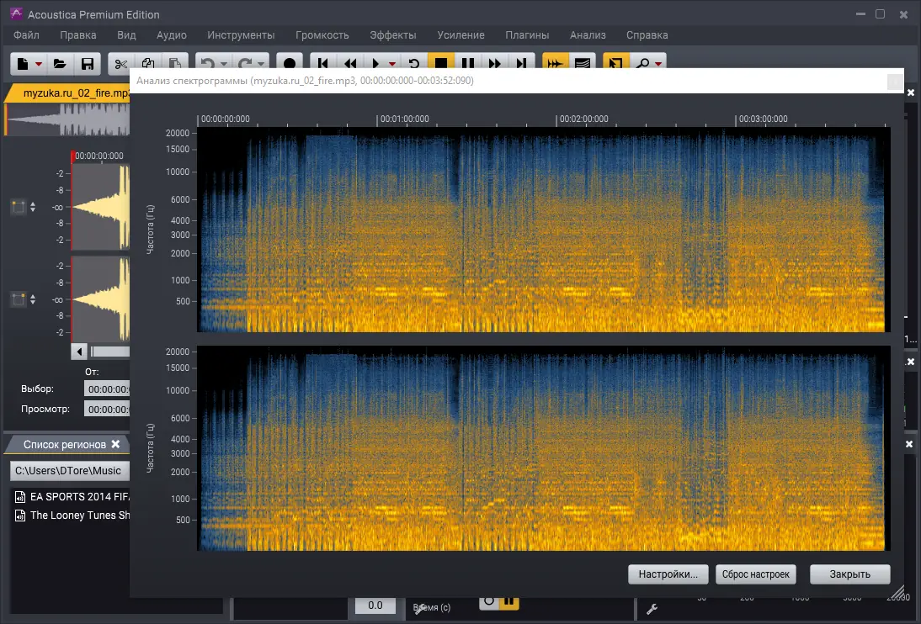Copy the selection with the Copy icon
The image size is (921, 624).
coord(148,63)
